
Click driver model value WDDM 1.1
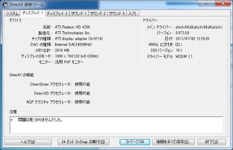click(x=184, y=56)
